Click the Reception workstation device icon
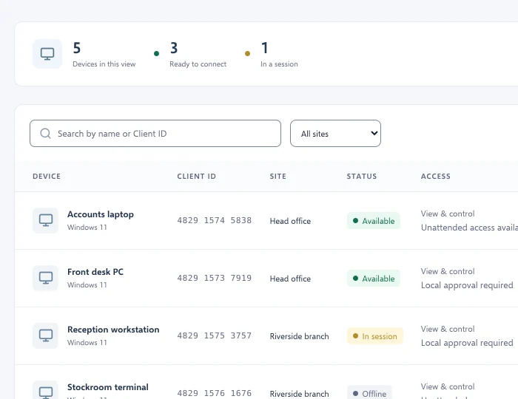 pos(46,335)
